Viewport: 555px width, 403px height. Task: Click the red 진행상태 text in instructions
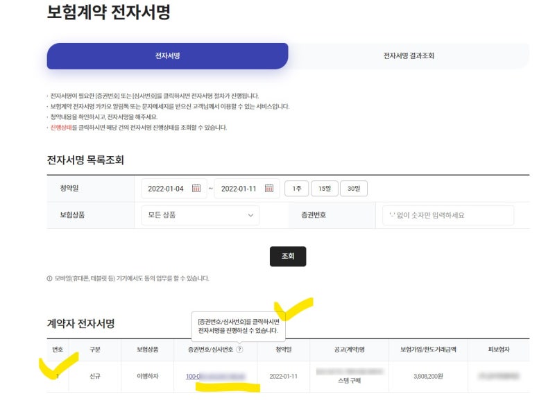pyautogui.click(x=61, y=128)
